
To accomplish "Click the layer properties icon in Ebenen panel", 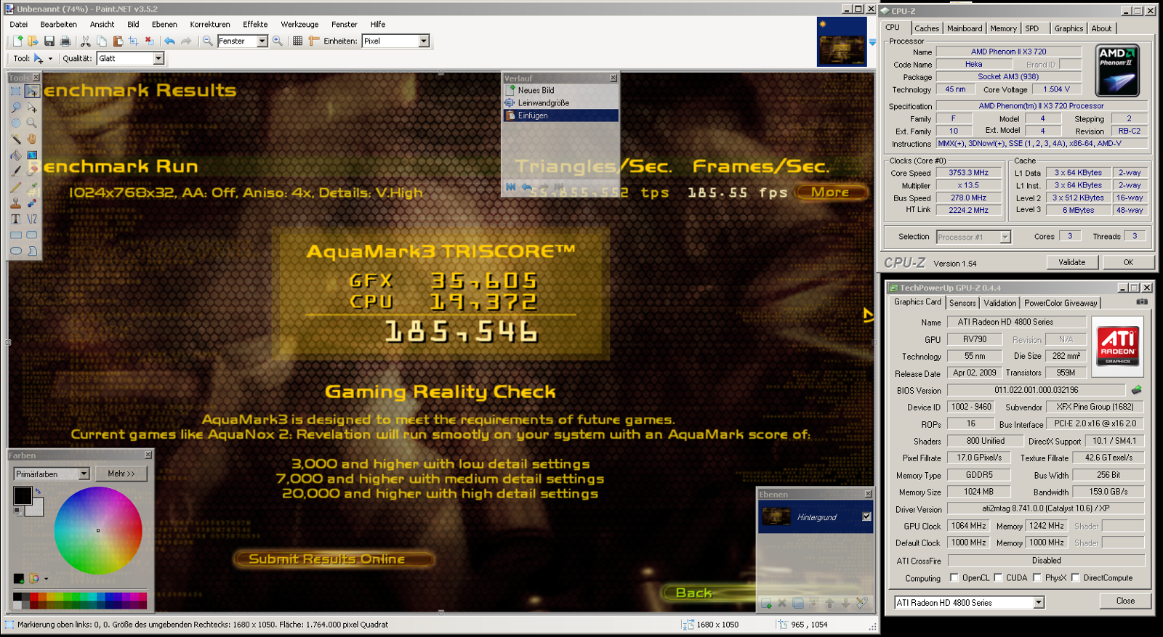I will (x=862, y=603).
